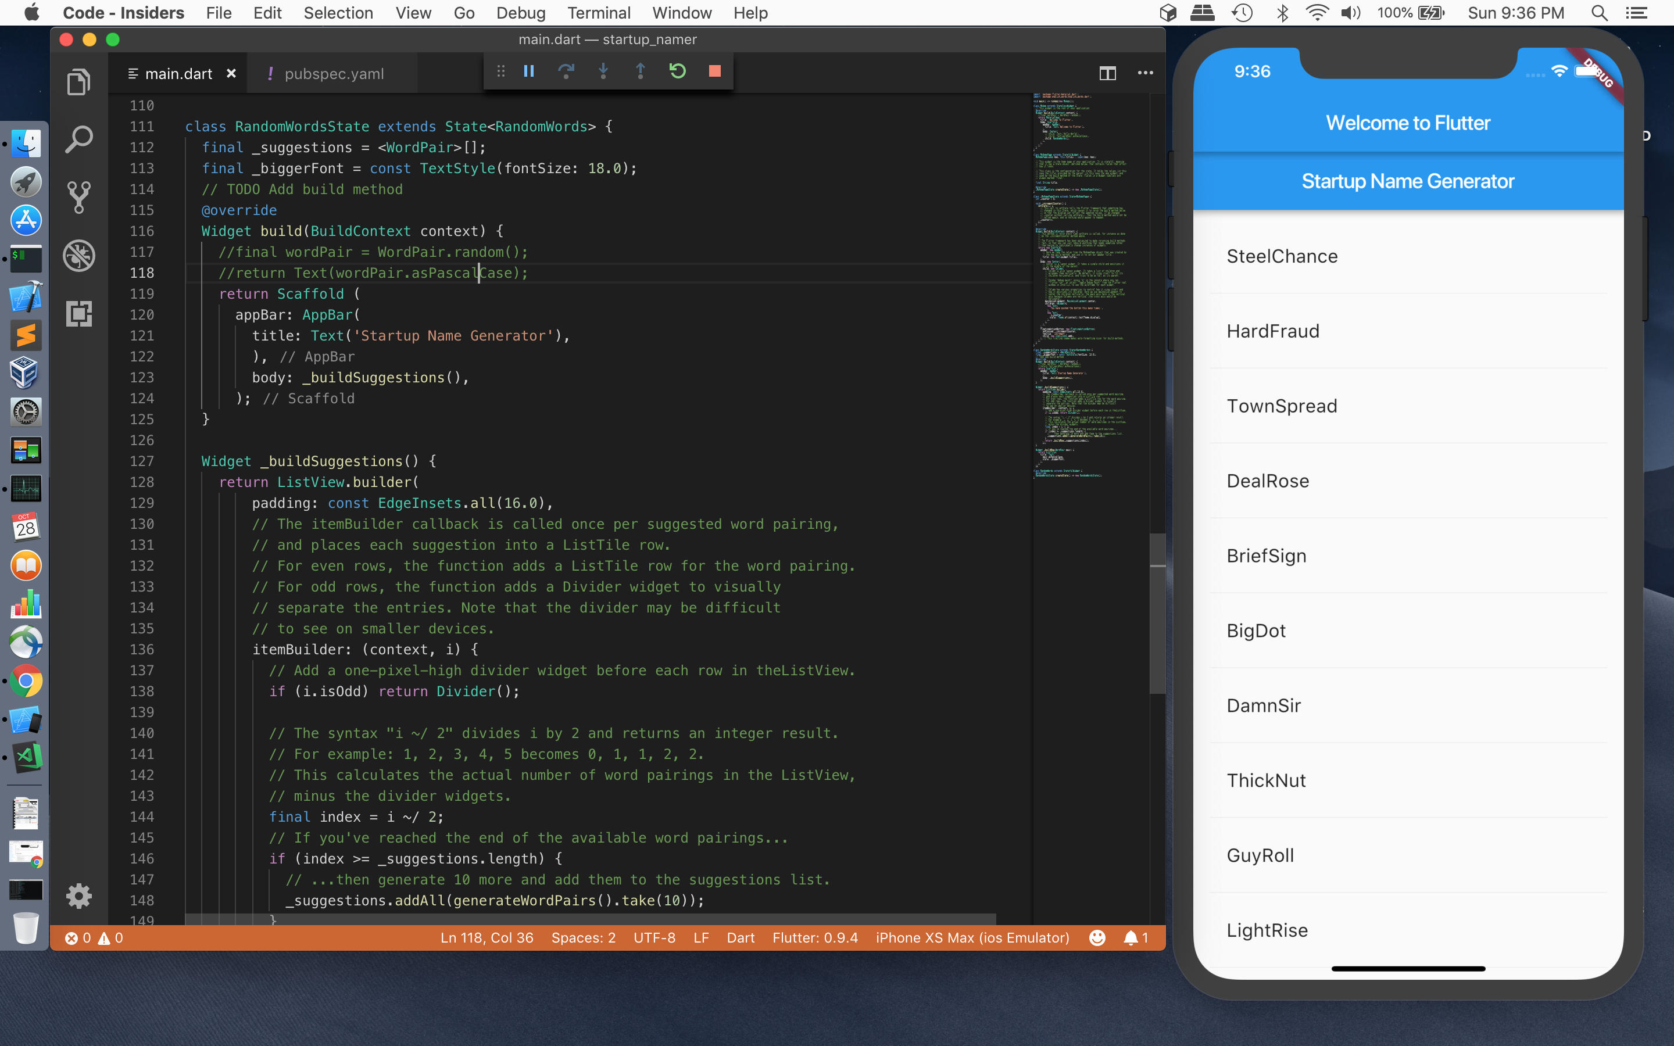Click the warnings count in status bar
Image resolution: width=1674 pixels, height=1046 pixels.
tap(110, 937)
